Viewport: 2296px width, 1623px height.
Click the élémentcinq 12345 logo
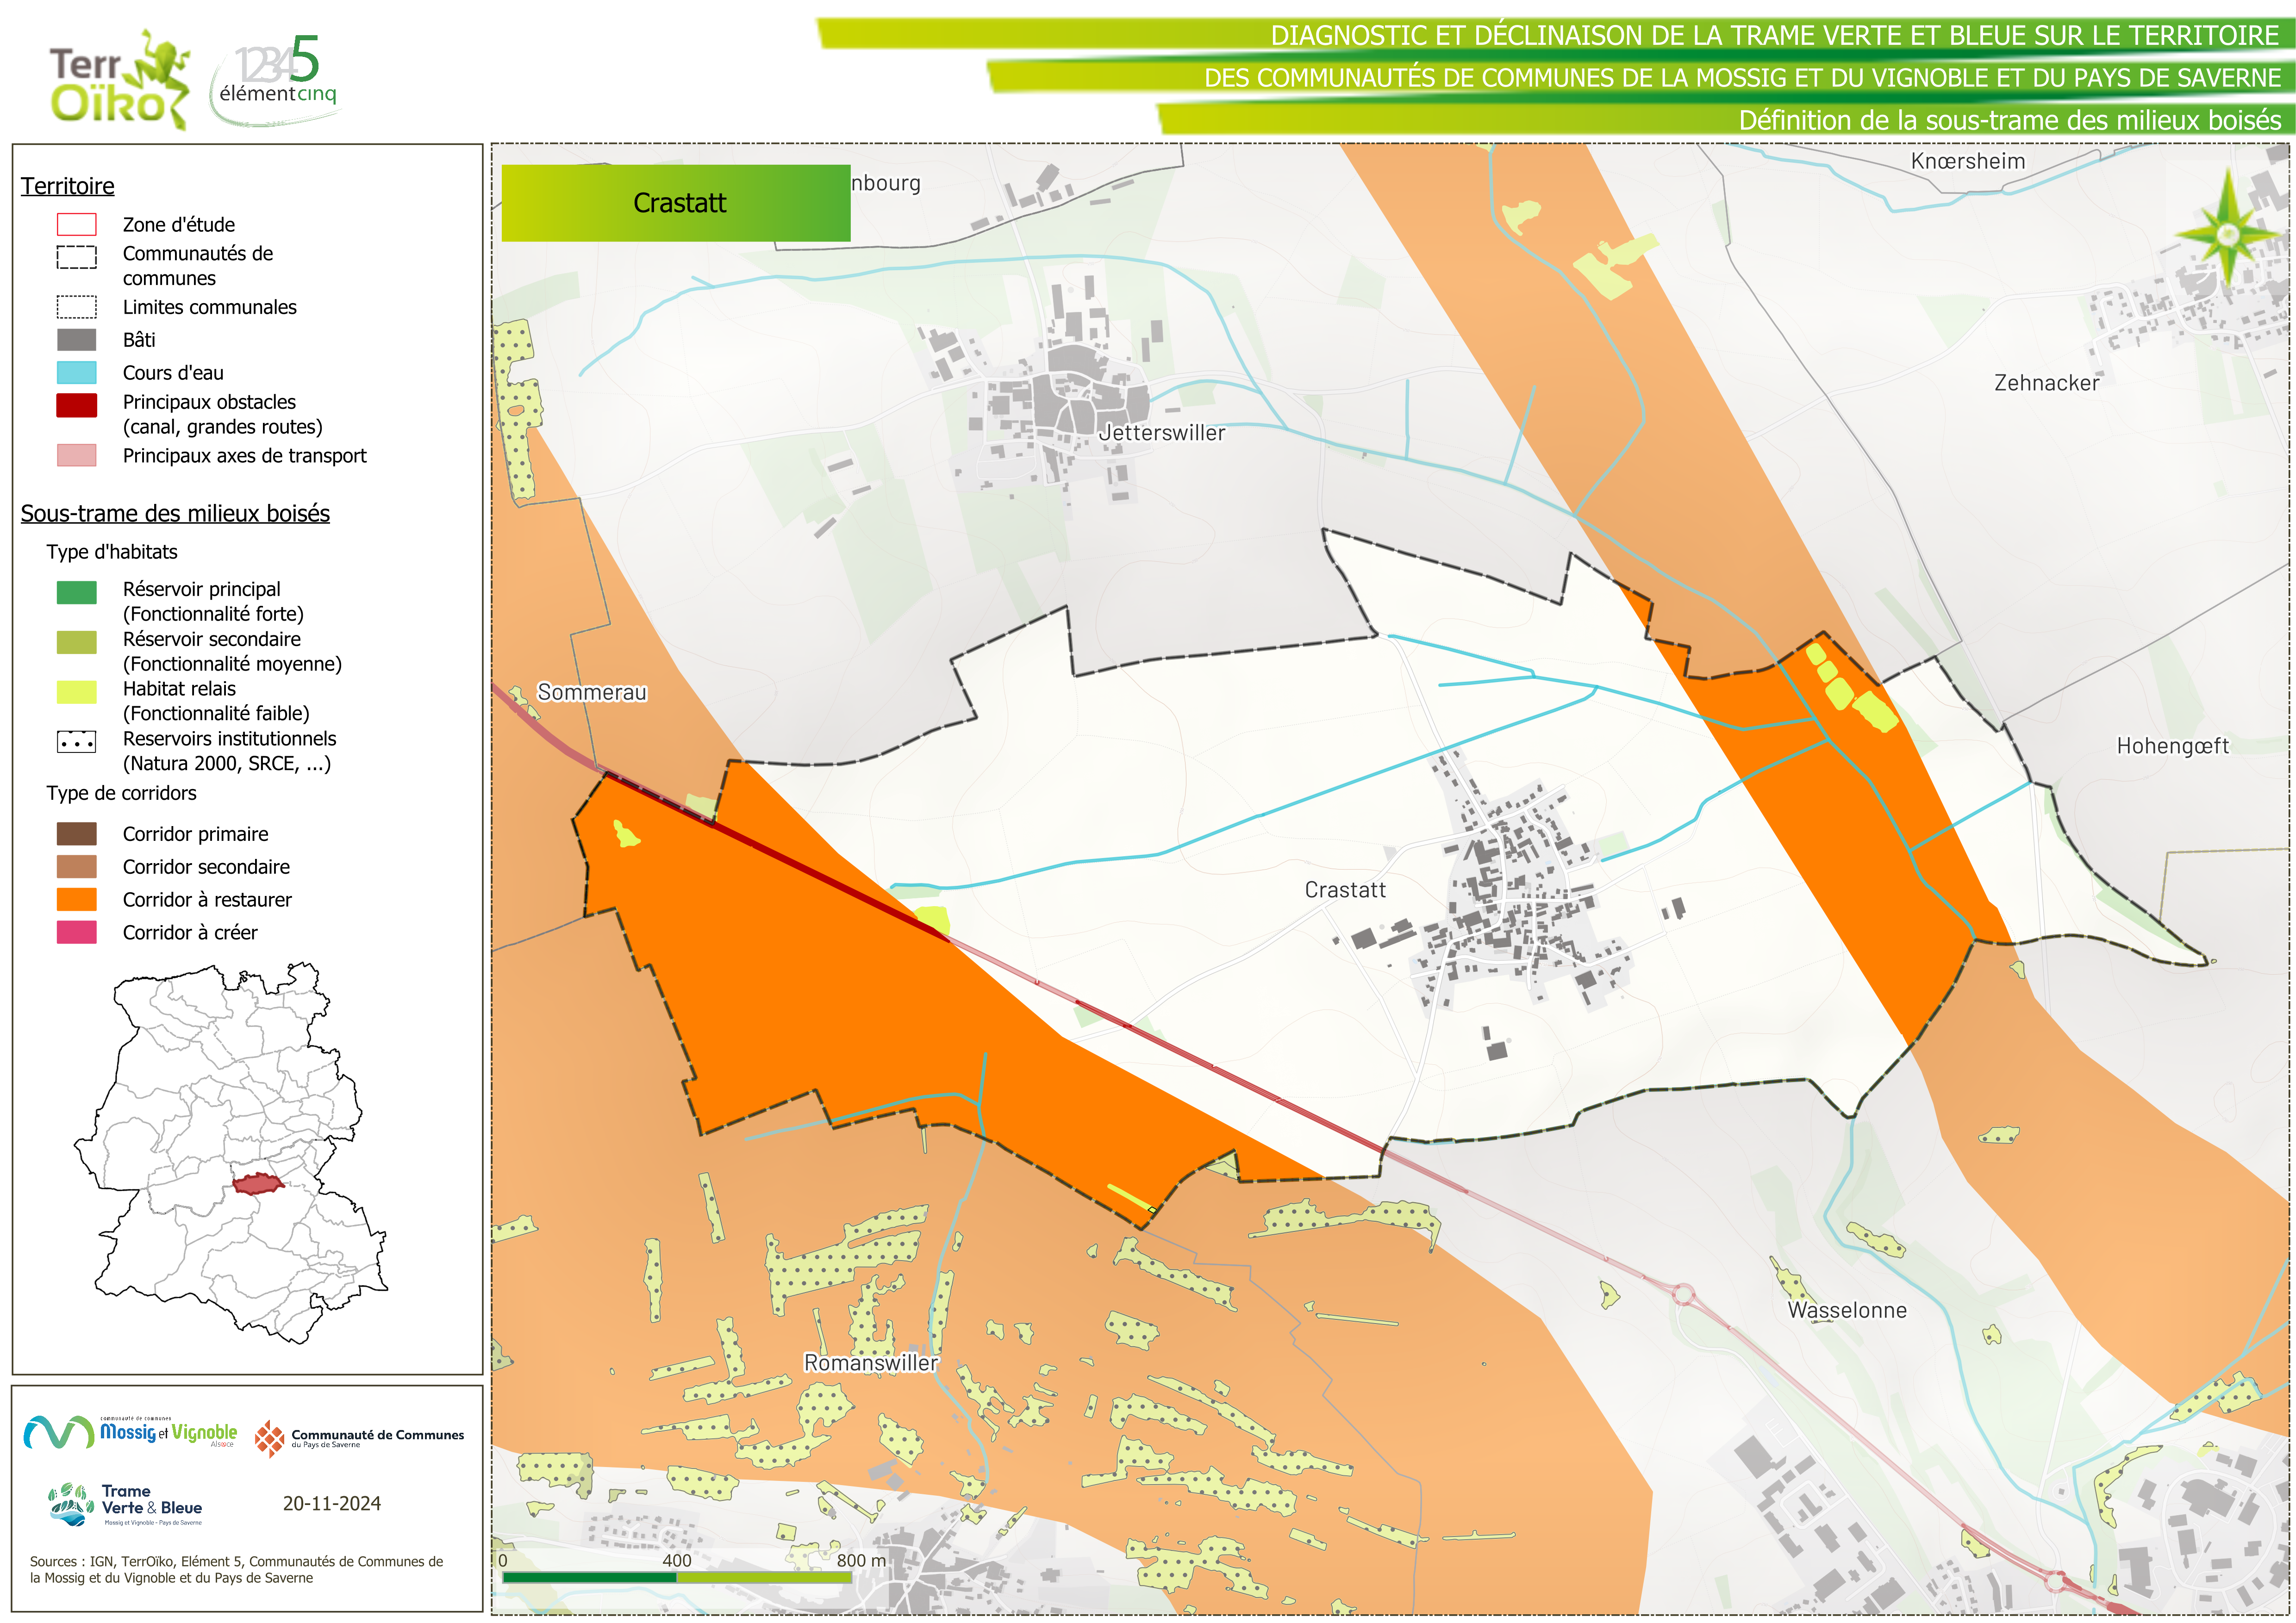click(277, 80)
